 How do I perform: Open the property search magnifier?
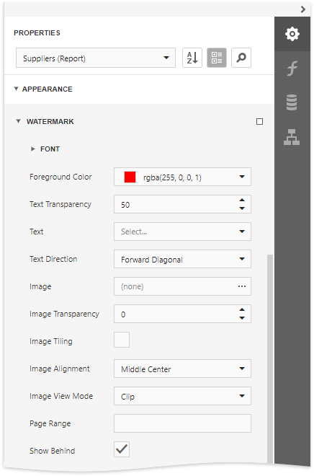[241, 58]
